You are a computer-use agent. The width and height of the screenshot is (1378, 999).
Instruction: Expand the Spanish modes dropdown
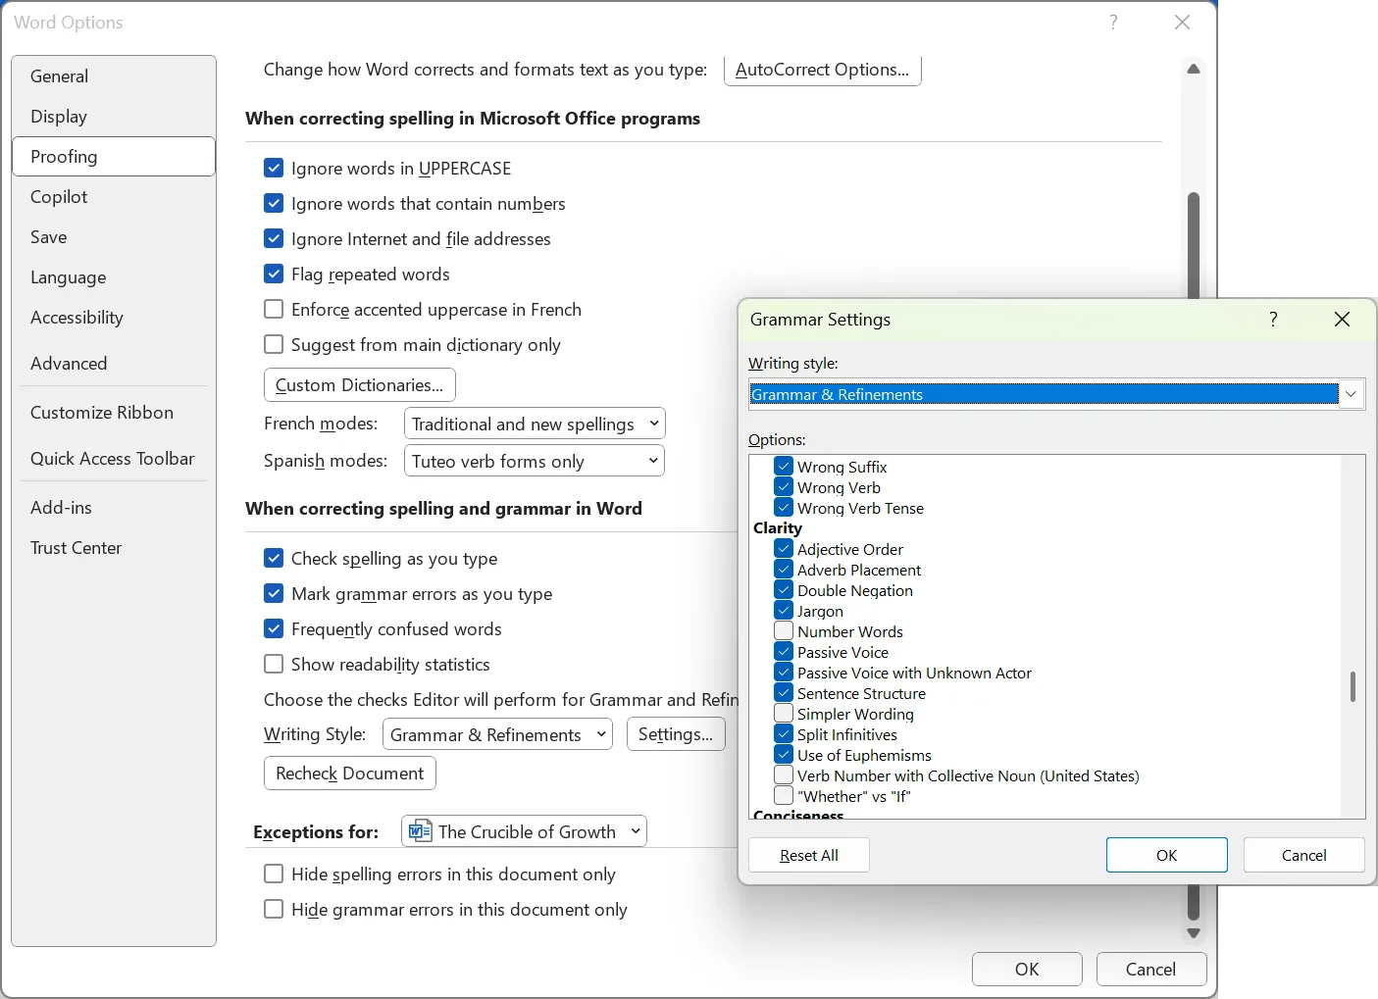tap(535, 461)
